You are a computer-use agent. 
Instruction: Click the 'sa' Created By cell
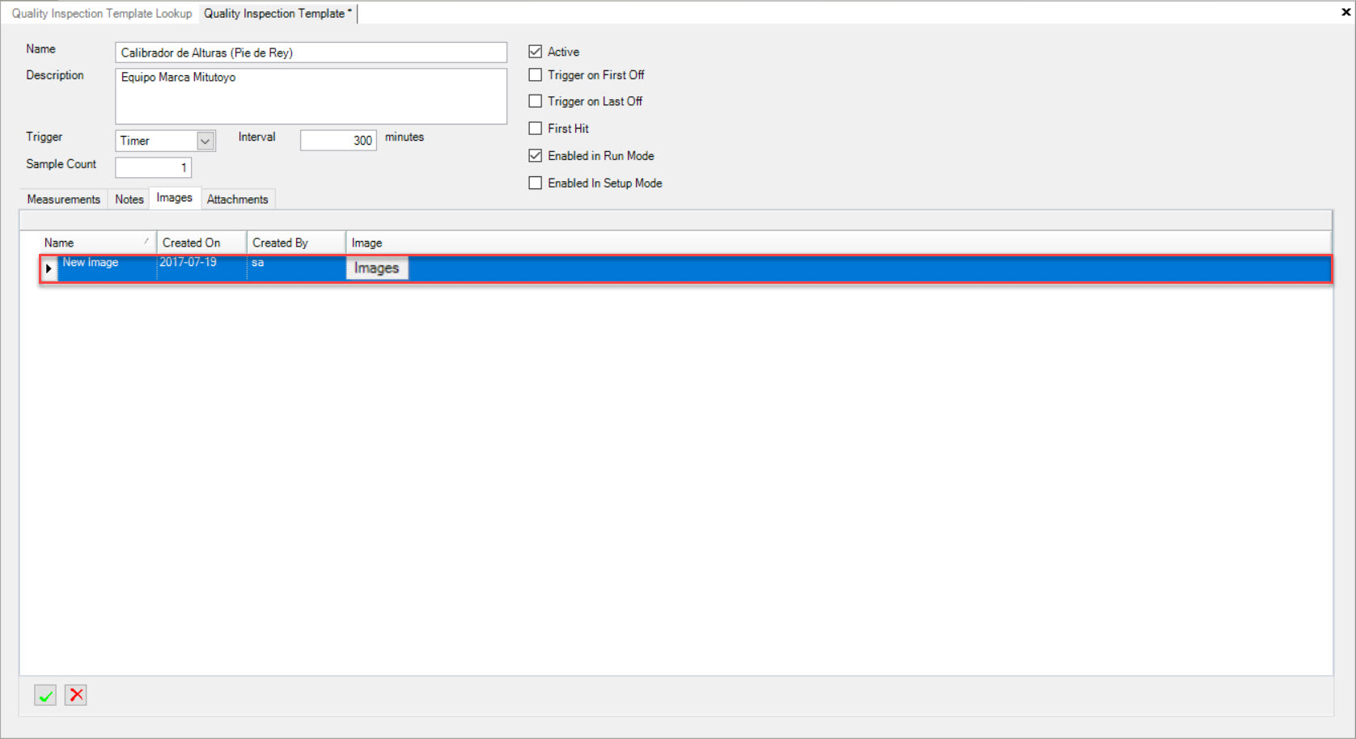(x=296, y=268)
